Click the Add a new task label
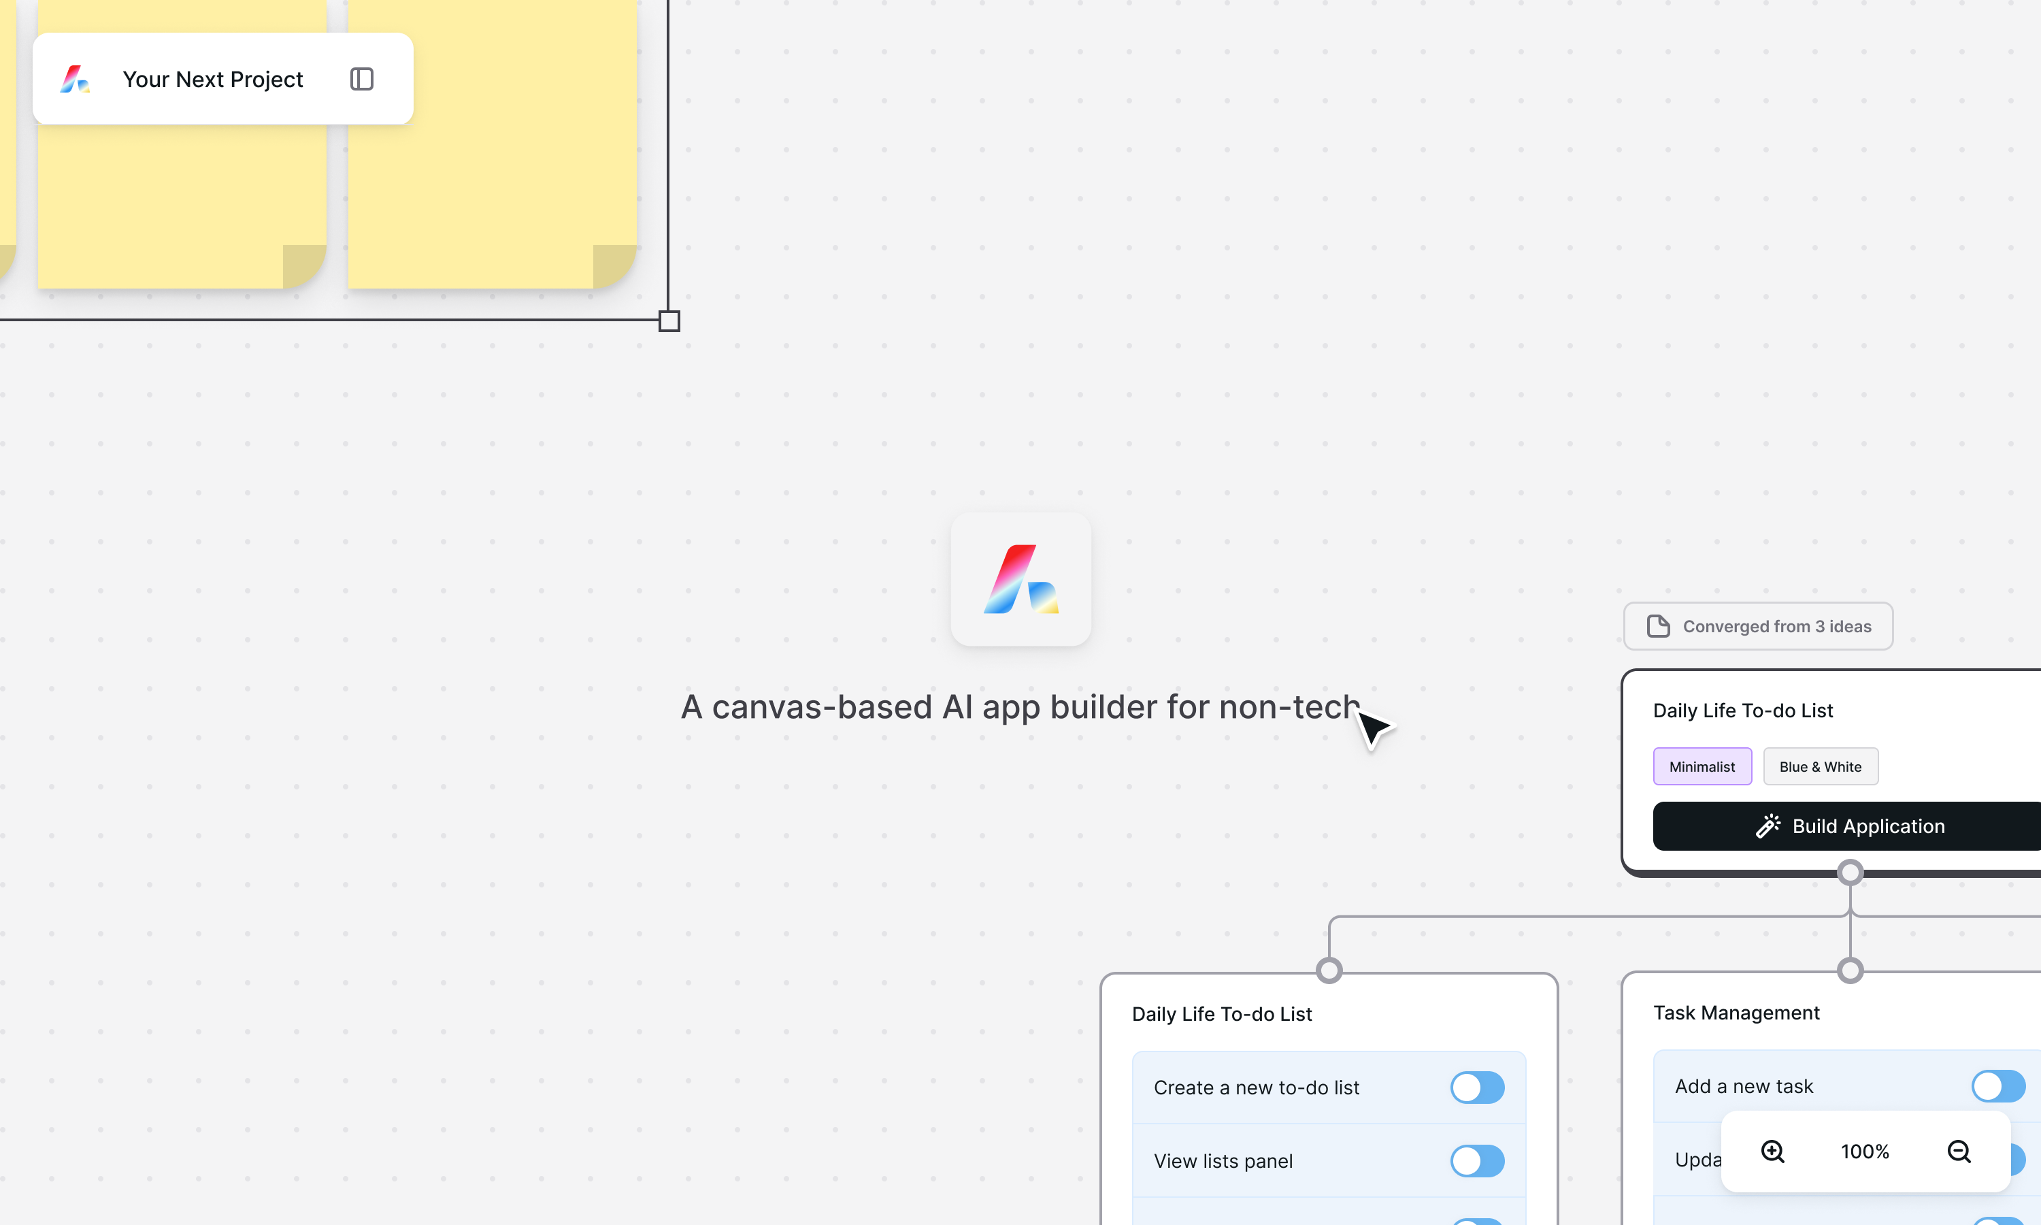 (1744, 1086)
